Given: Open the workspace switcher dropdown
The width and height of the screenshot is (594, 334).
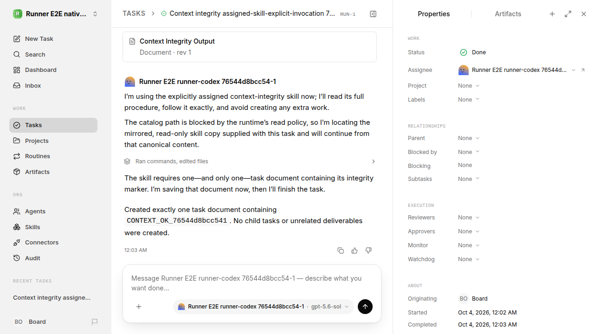Looking at the screenshot, I should tap(56, 14).
